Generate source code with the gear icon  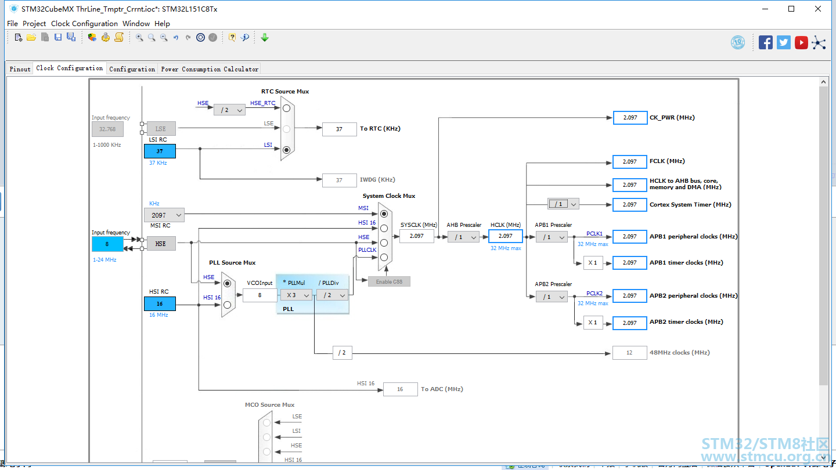point(106,38)
